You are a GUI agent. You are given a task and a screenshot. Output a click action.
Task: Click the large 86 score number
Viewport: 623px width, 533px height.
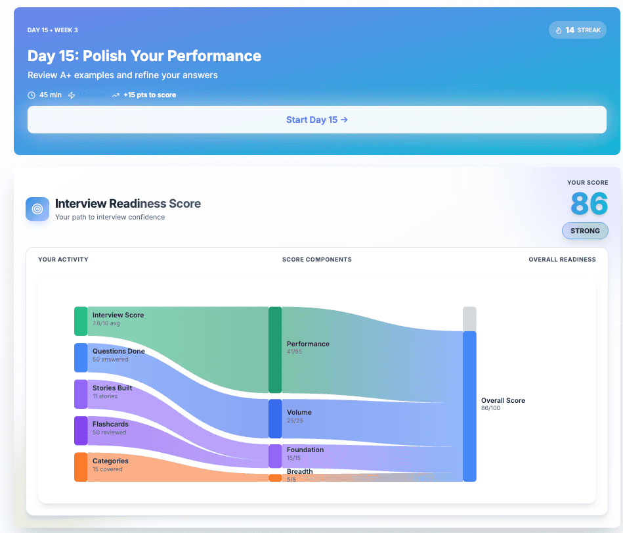[589, 204]
